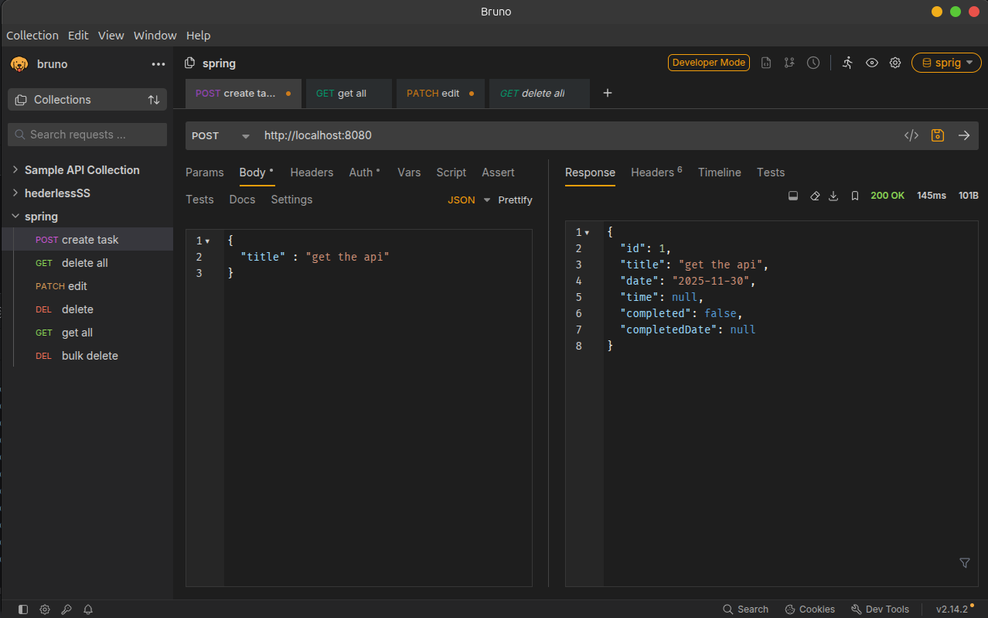Open the Docs tab

(x=242, y=200)
